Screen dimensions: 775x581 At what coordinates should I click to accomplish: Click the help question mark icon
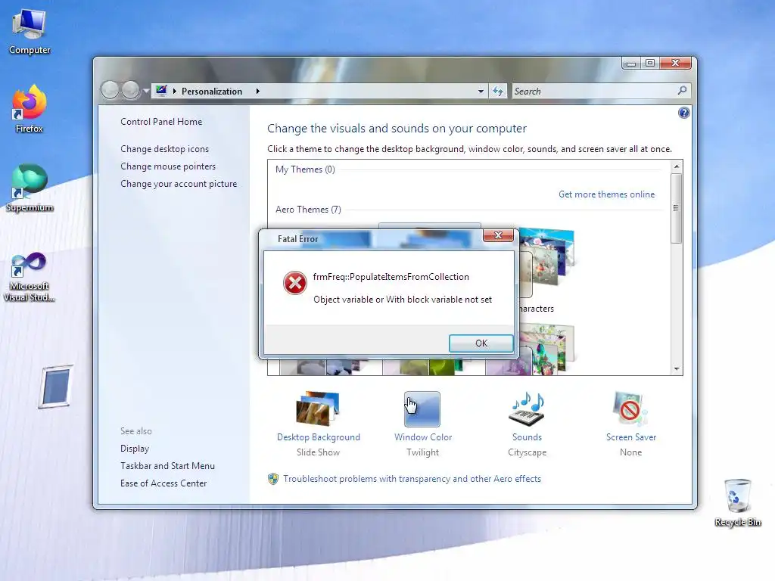pyautogui.click(x=683, y=113)
